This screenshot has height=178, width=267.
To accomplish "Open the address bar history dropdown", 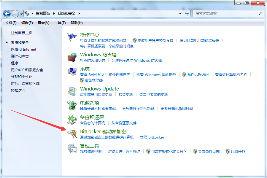I will pos(180,13).
